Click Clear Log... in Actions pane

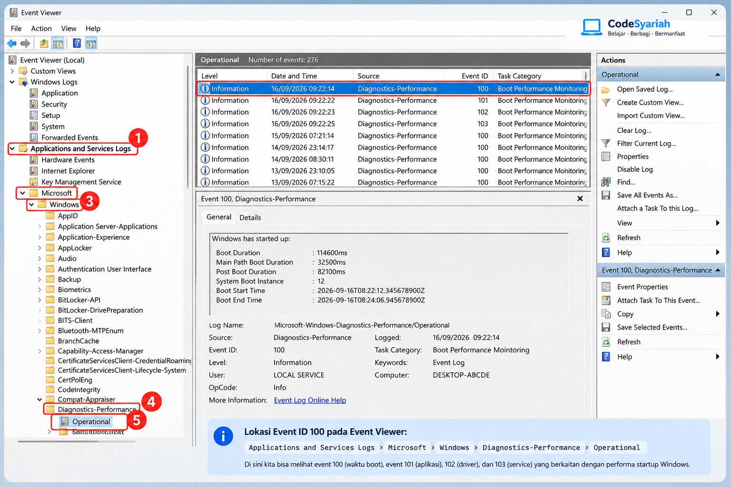point(634,130)
